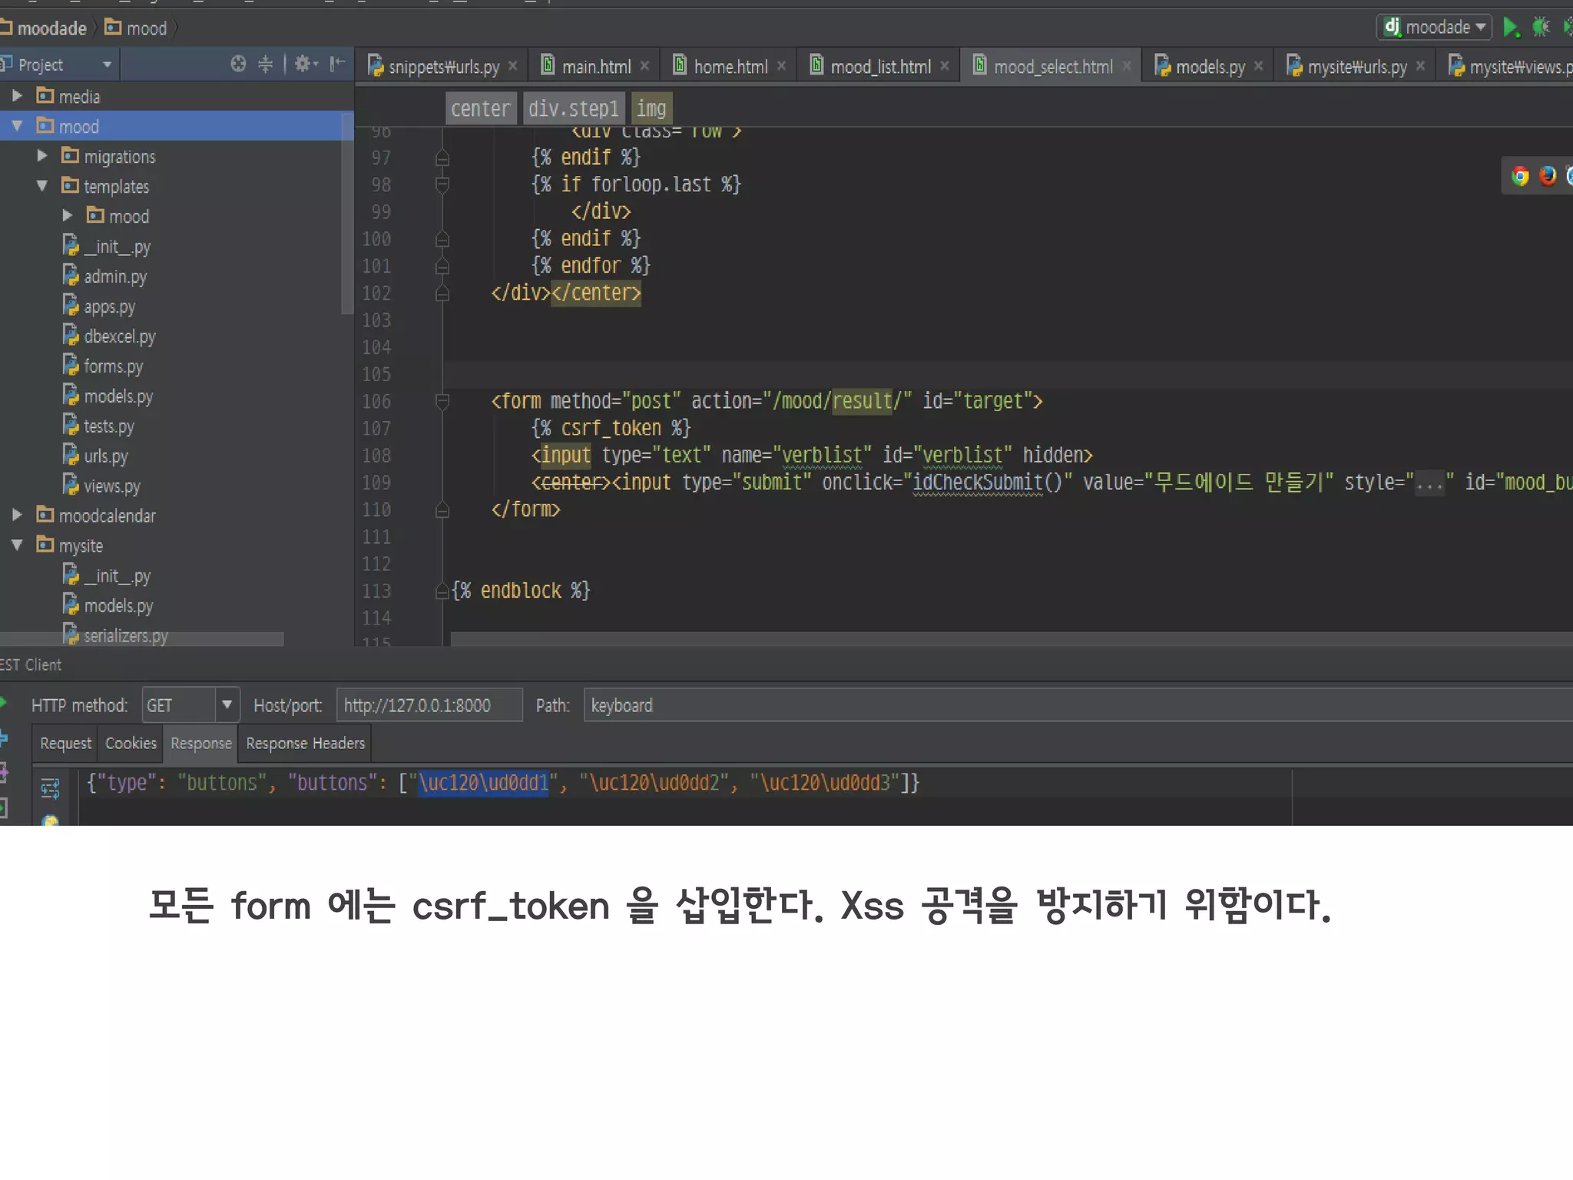Screen dimensions: 1573x1180
Task: Close the models.py tab
Action: pos(1258,66)
